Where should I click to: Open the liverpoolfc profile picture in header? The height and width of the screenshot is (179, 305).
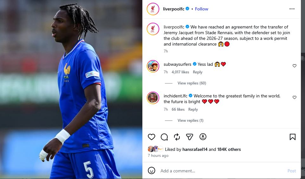click(x=153, y=9)
